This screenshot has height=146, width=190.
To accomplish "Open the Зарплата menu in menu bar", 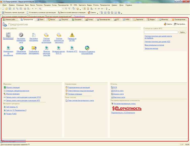I will click(x=82, y=5).
